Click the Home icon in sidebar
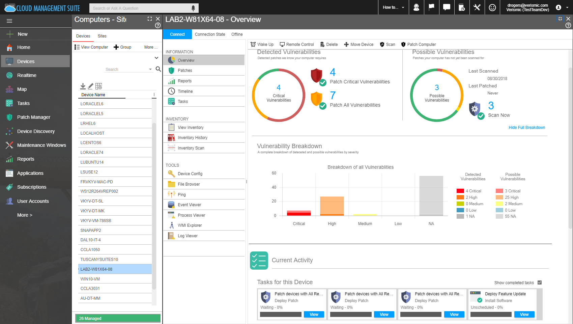 pyautogui.click(x=9, y=48)
